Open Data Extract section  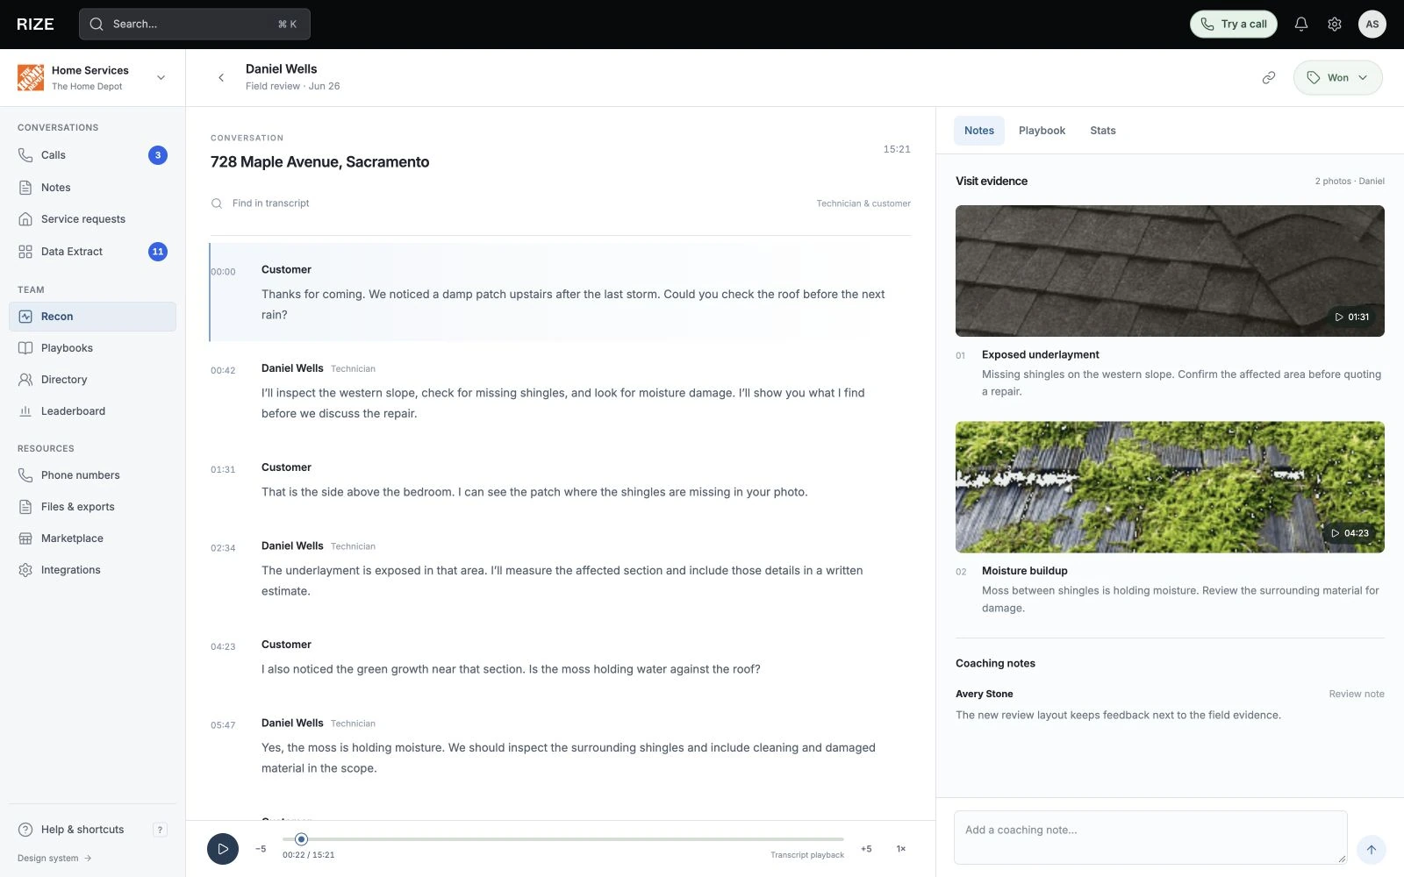92,252
